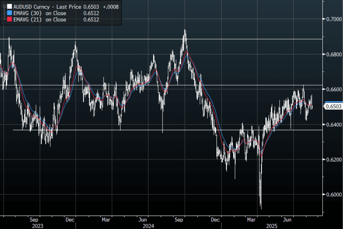The width and height of the screenshot is (343, 229).
Task: Click the +.0008 change value in legend
Action: click(111, 7)
